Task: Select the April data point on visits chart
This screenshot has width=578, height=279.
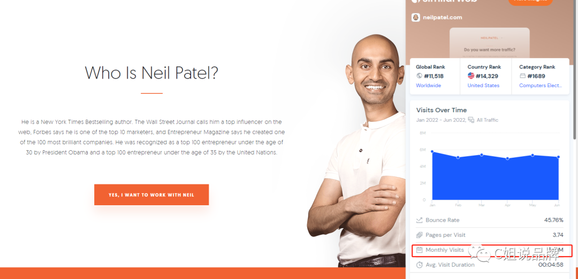Action: 507,158
